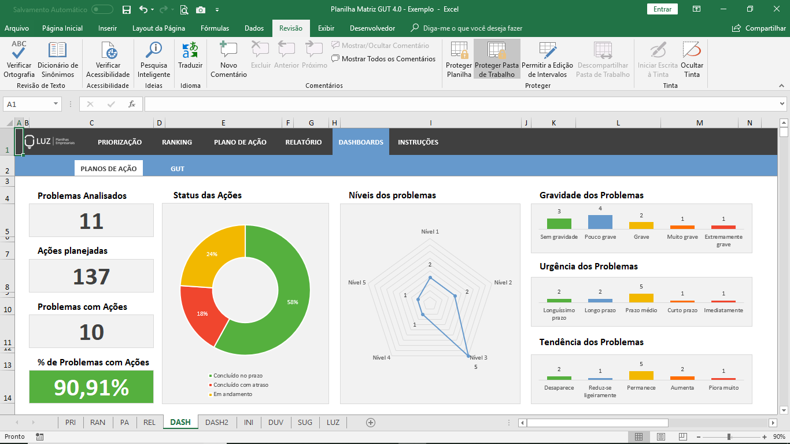790x444 pixels.
Task: Click Mostrar Todos os Comentários
Action: pos(383,59)
